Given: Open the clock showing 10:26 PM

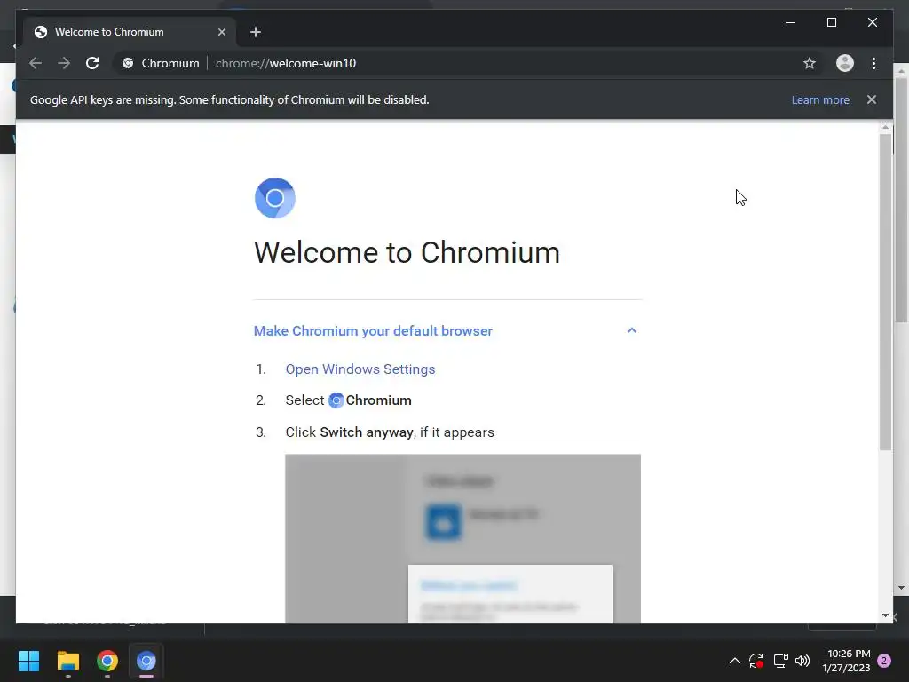Looking at the screenshot, I should point(846,661).
